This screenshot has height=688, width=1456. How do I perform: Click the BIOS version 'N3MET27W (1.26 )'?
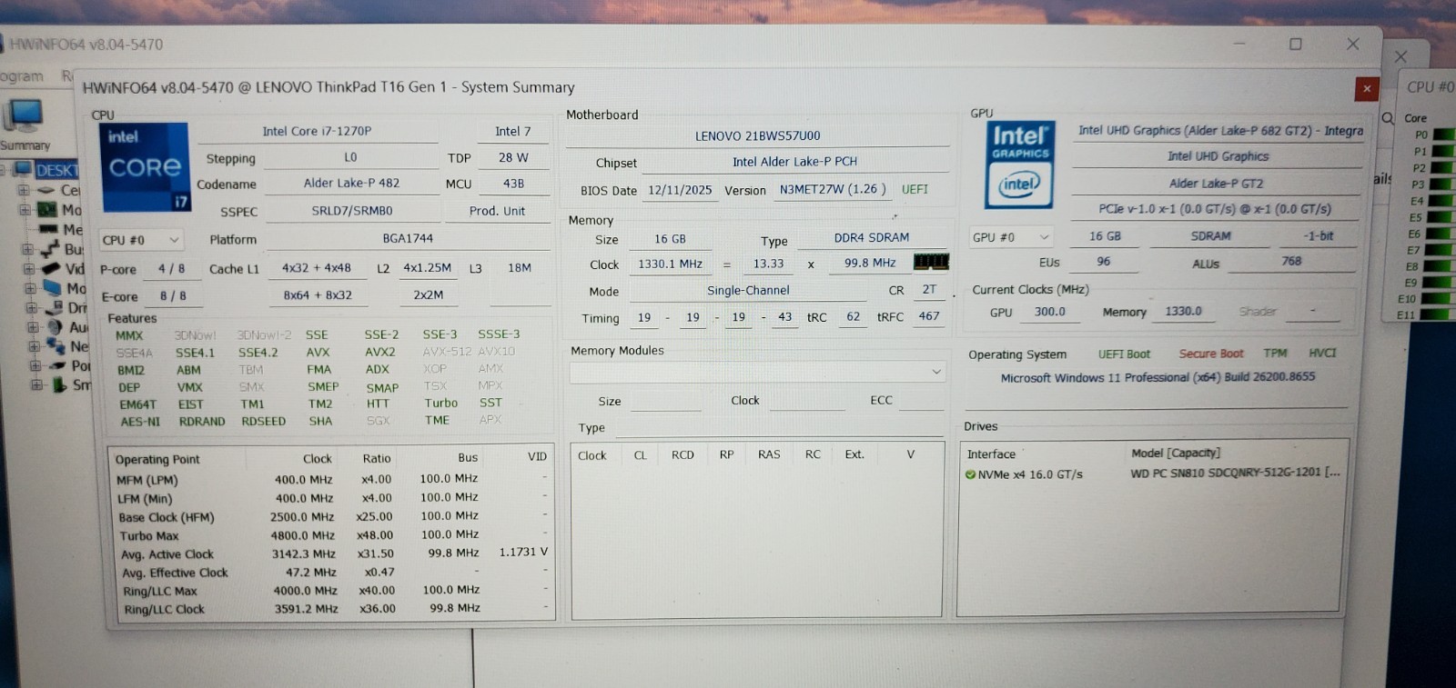coord(833,189)
